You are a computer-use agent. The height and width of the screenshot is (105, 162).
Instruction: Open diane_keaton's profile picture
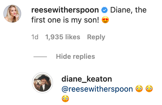point(42,83)
